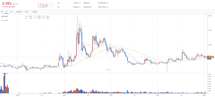Click the red current price tag on axis

tap(210, 57)
